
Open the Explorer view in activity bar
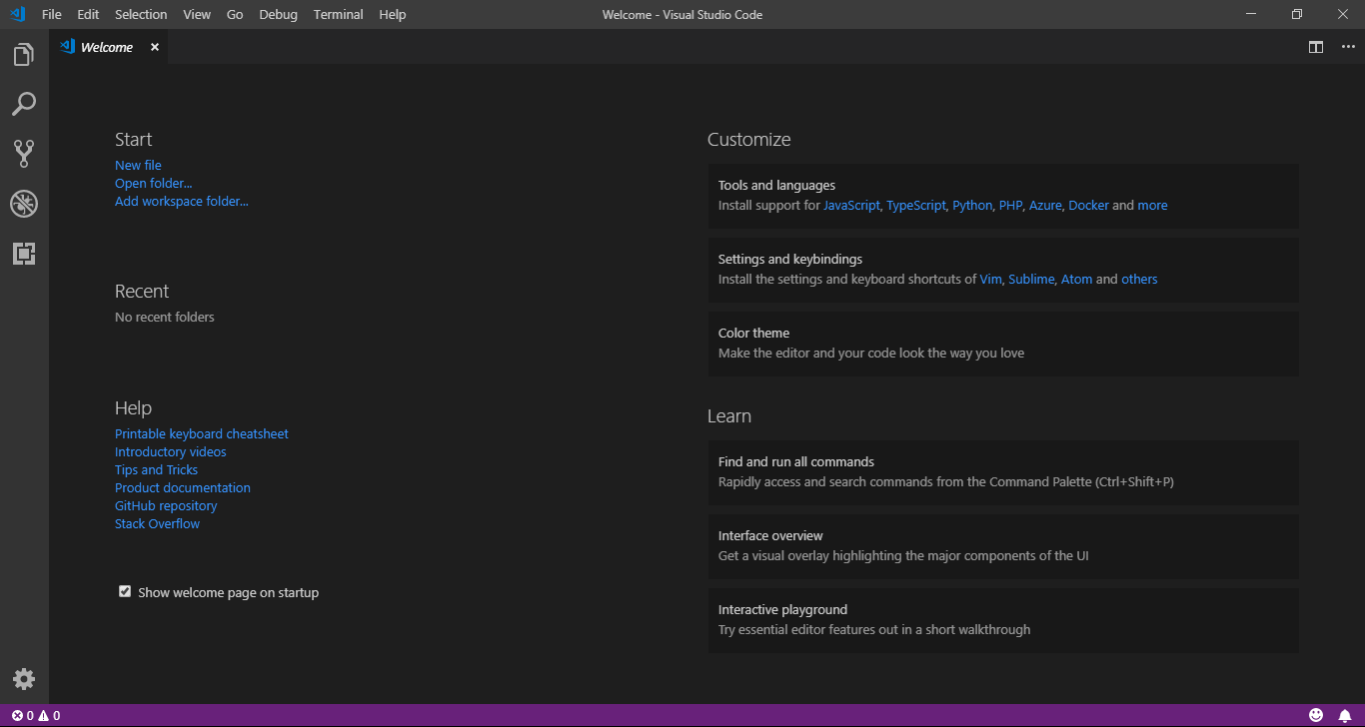(24, 55)
